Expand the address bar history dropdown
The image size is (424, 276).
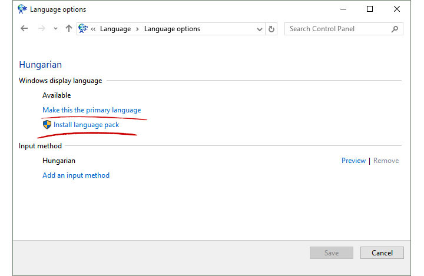[260, 29]
